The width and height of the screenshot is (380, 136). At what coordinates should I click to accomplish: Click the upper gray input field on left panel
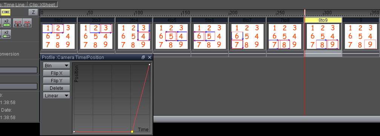pyautogui.click(x=19, y=70)
